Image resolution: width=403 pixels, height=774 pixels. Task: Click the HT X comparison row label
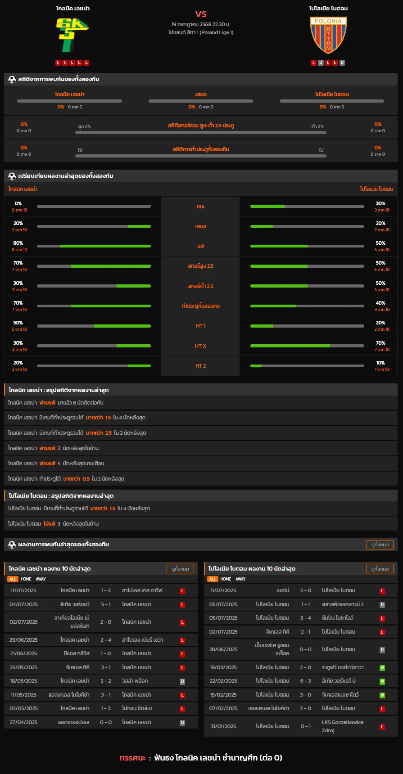click(x=201, y=346)
